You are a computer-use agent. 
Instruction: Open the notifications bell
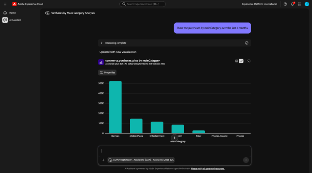(292, 4)
